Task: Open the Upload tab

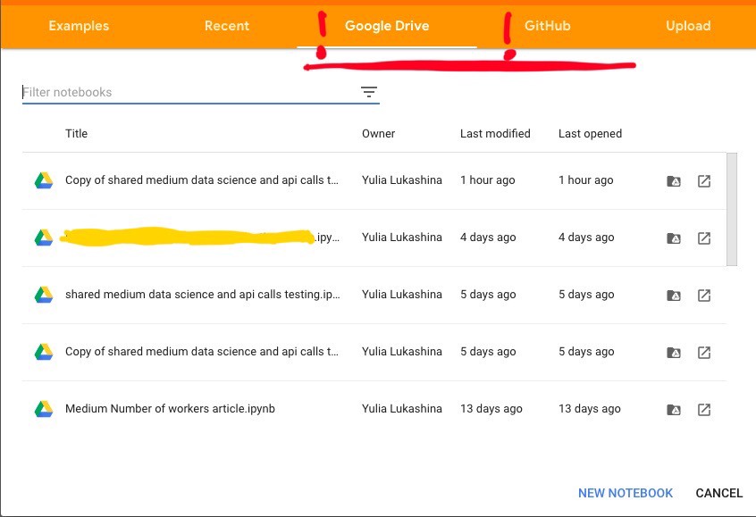Action: (x=688, y=26)
